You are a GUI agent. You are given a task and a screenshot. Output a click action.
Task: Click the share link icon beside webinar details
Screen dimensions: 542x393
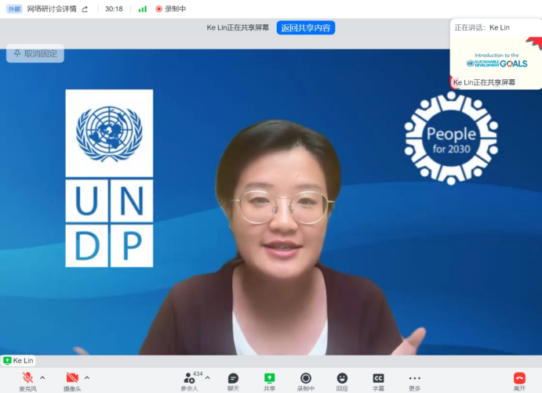click(x=85, y=9)
